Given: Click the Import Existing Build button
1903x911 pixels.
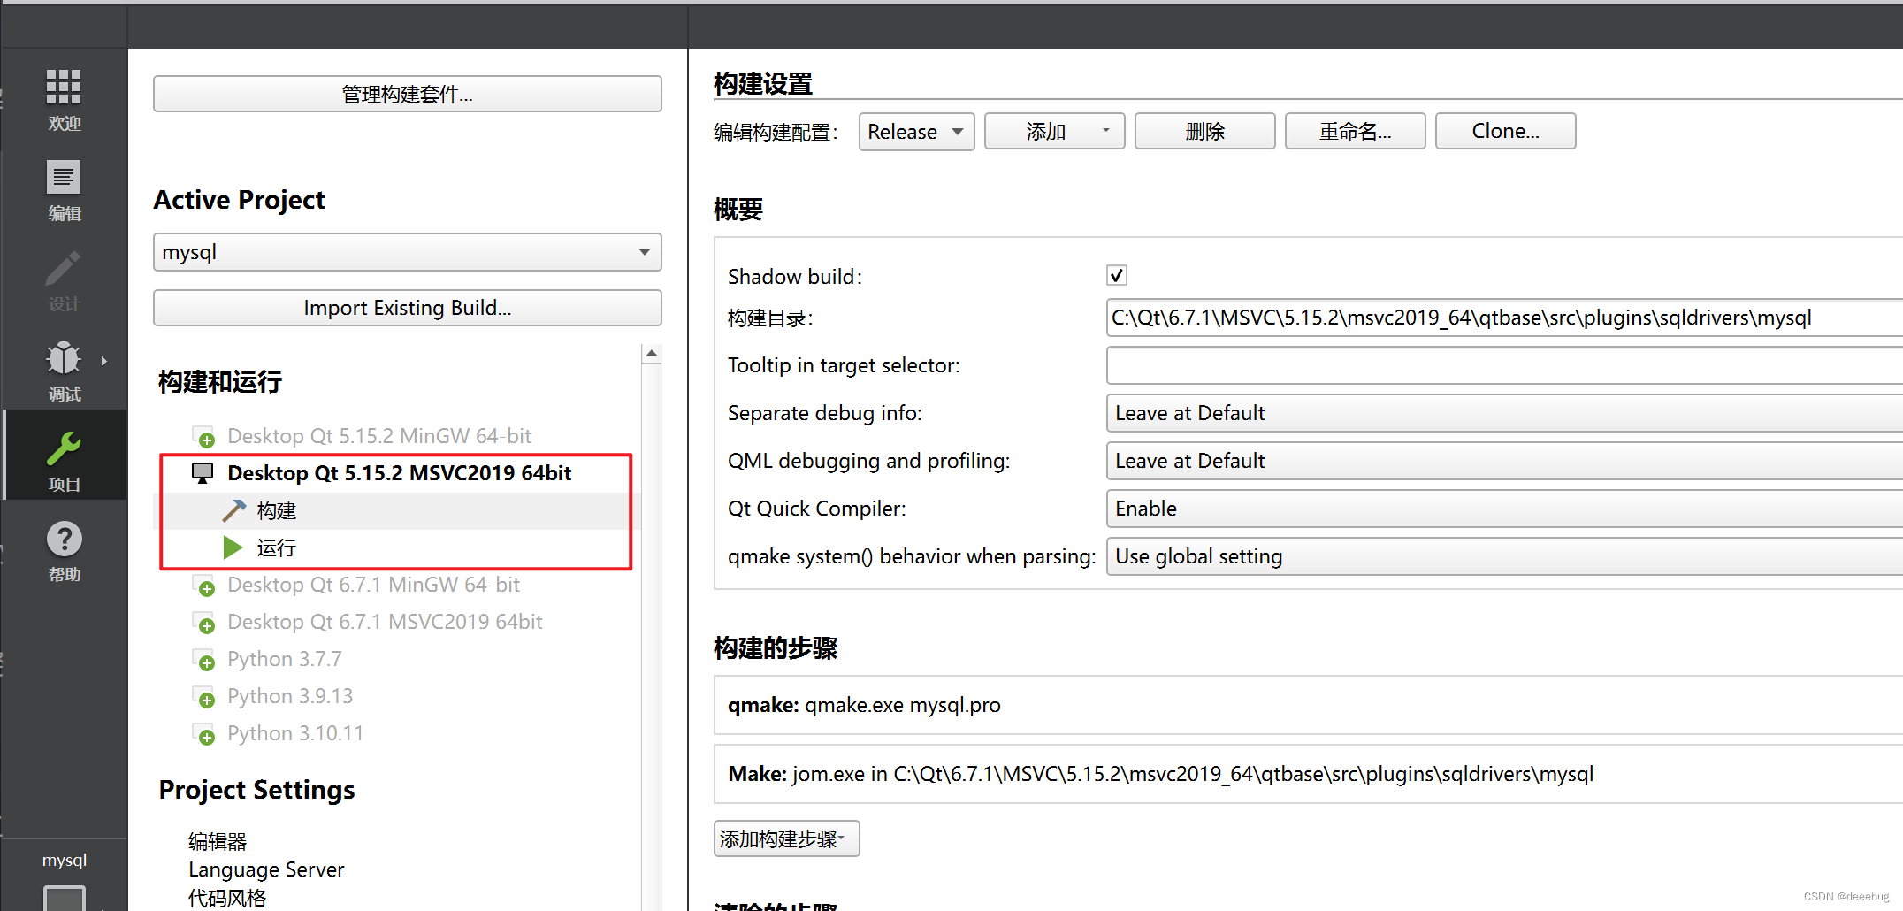Looking at the screenshot, I should tap(407, 308).
